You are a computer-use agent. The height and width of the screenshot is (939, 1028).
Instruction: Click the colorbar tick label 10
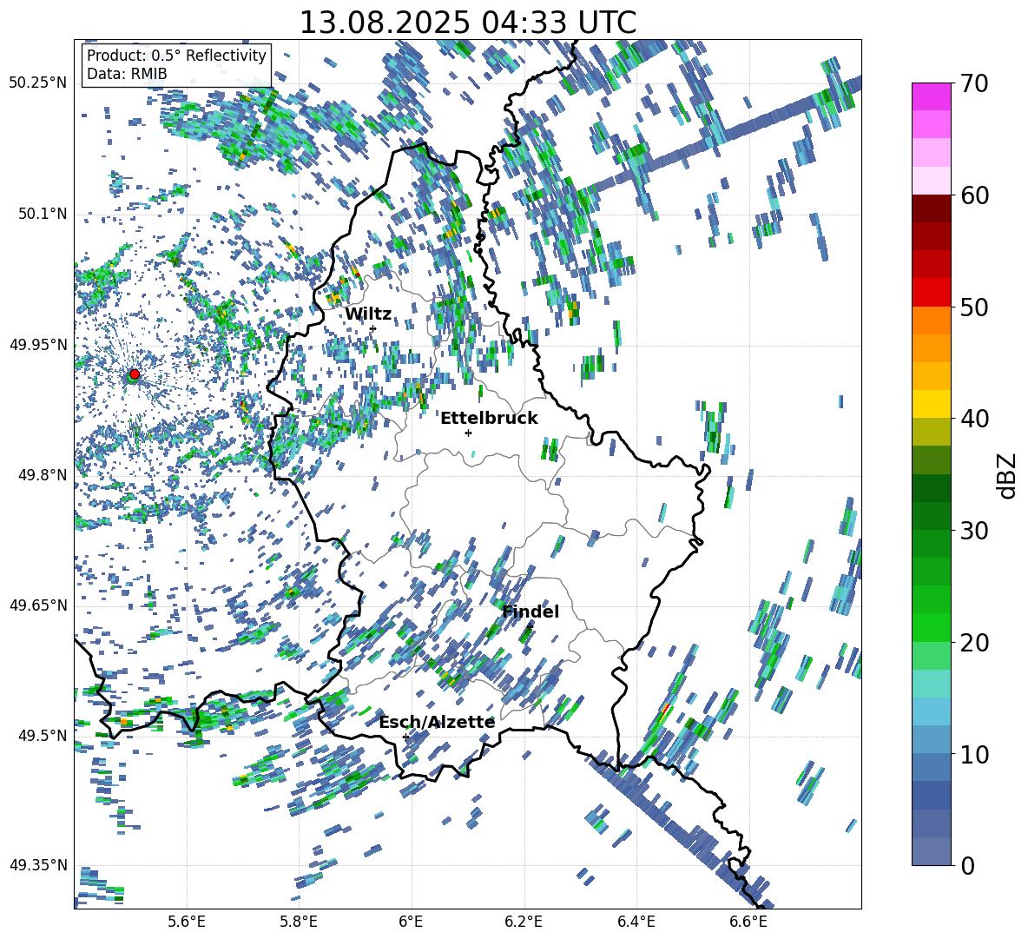(974, 754)
